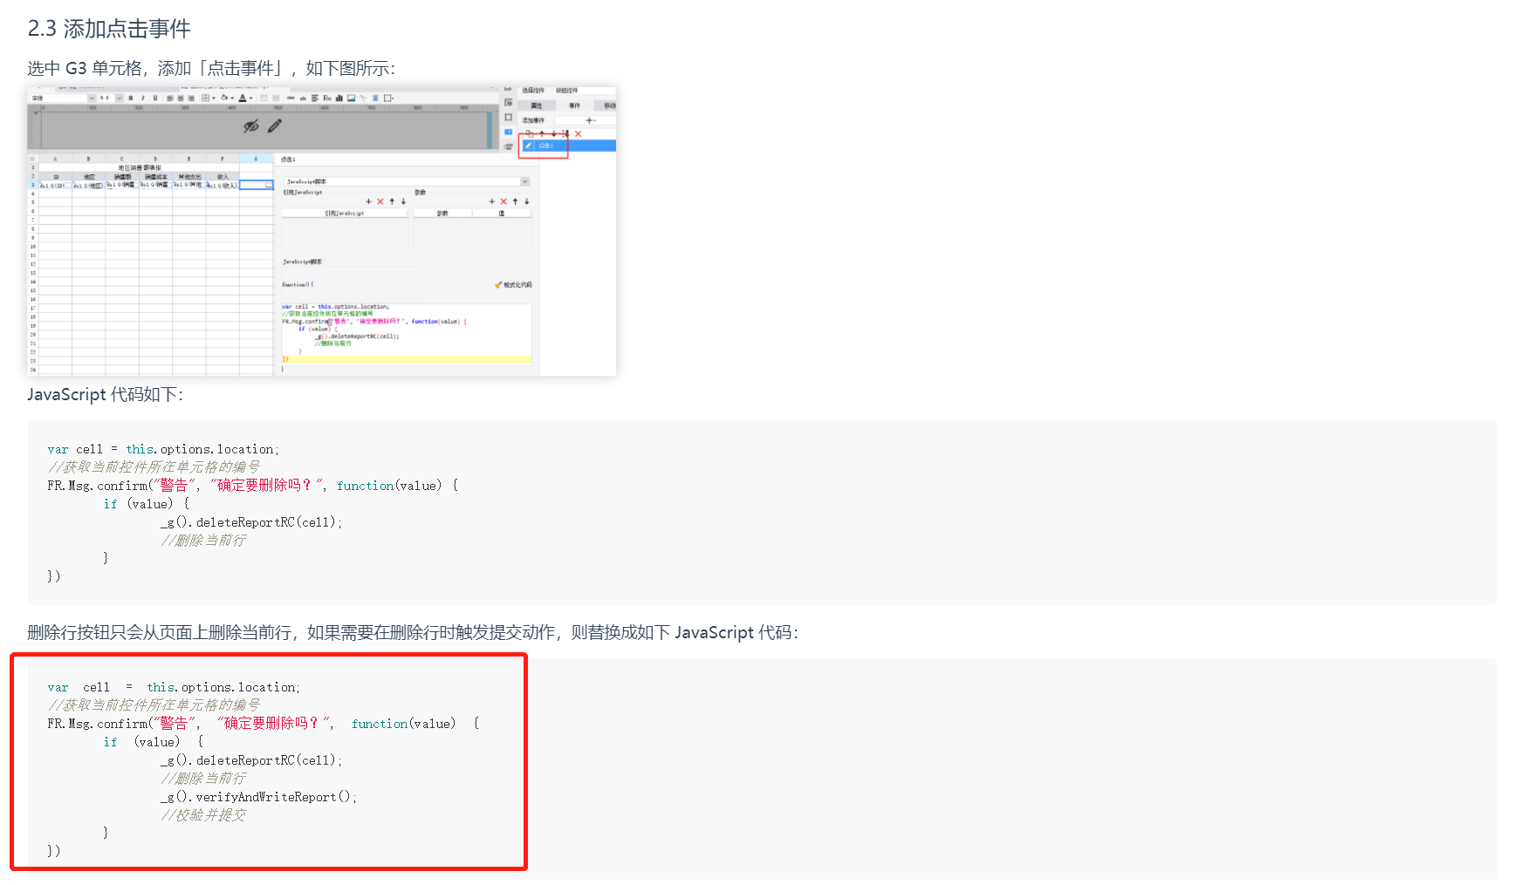This screenshot has width=1514, height=885.
Task: Click the add plus icon under 参数
Action: (492, 201)
